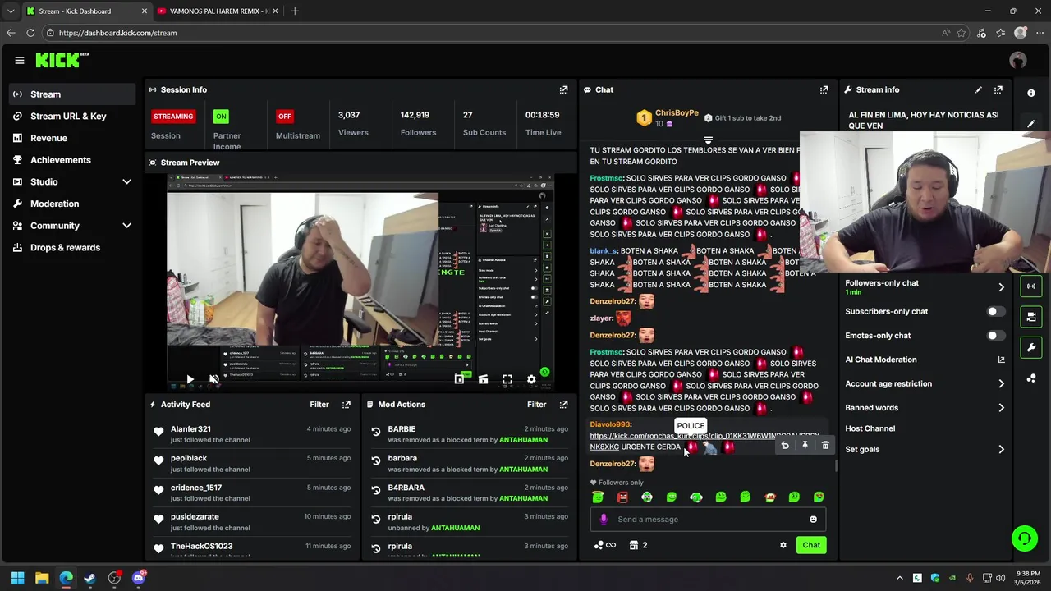1051x591 pixels.
Task: Open the emoji picker in message box
Action: [814, 520]
